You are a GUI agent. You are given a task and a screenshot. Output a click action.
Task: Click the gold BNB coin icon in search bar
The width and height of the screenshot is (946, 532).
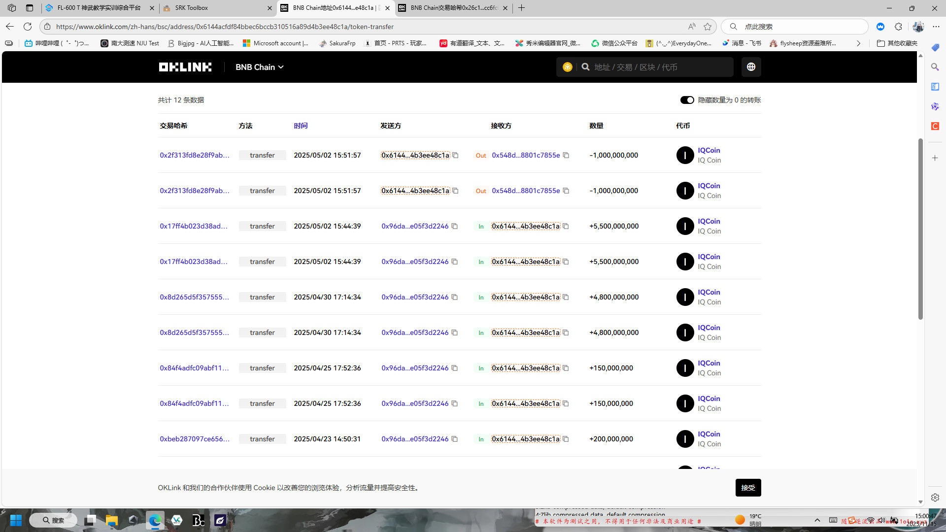click(x=567, y=67)
